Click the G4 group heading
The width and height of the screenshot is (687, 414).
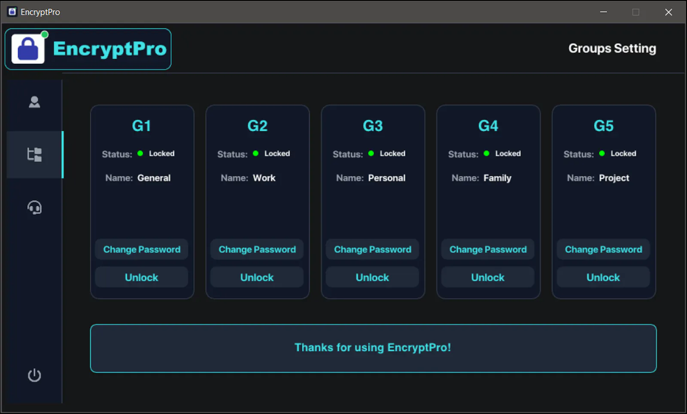point(488,126)
